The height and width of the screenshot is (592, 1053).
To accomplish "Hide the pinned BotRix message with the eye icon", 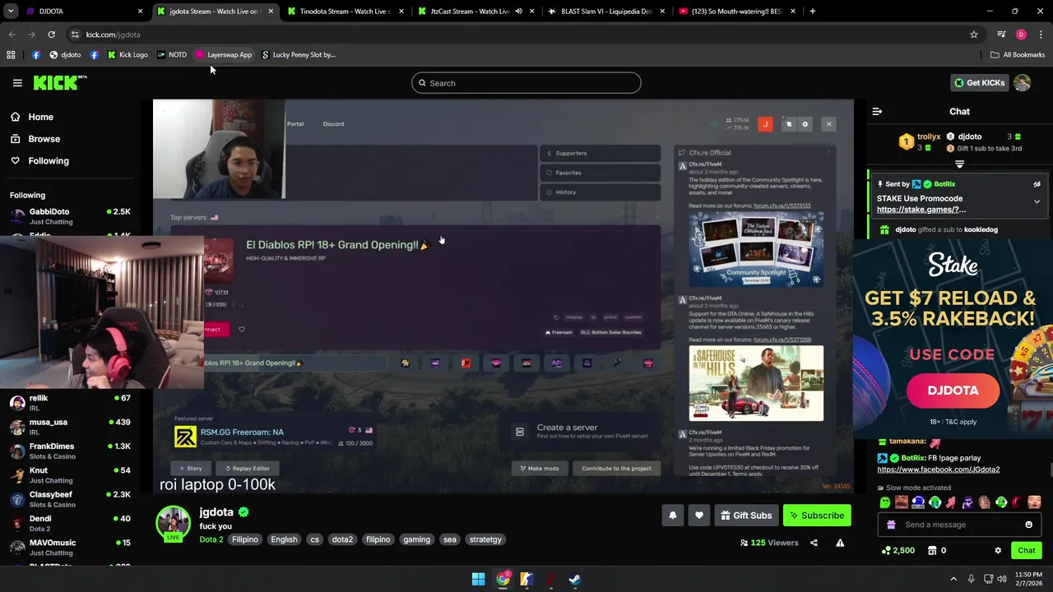I will click(1037, 184).
